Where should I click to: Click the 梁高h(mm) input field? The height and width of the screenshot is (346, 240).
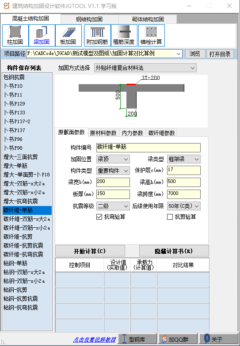183,182
